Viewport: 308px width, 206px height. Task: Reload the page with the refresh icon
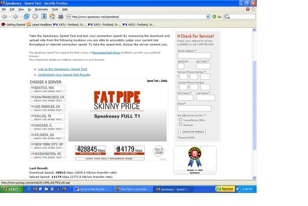[27, 17]
